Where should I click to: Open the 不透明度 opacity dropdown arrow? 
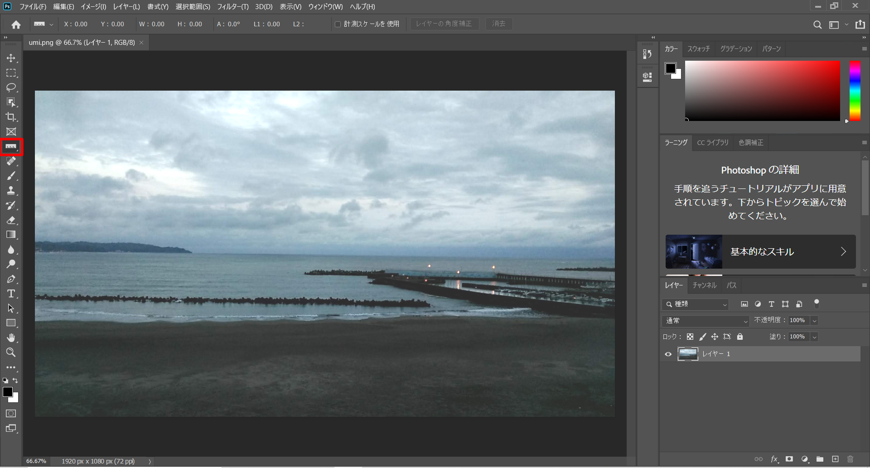click(814, 320)
